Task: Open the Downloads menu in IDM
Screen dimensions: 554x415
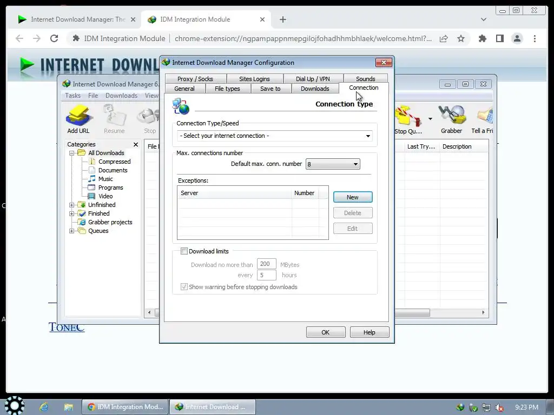Action: [121, 96]
